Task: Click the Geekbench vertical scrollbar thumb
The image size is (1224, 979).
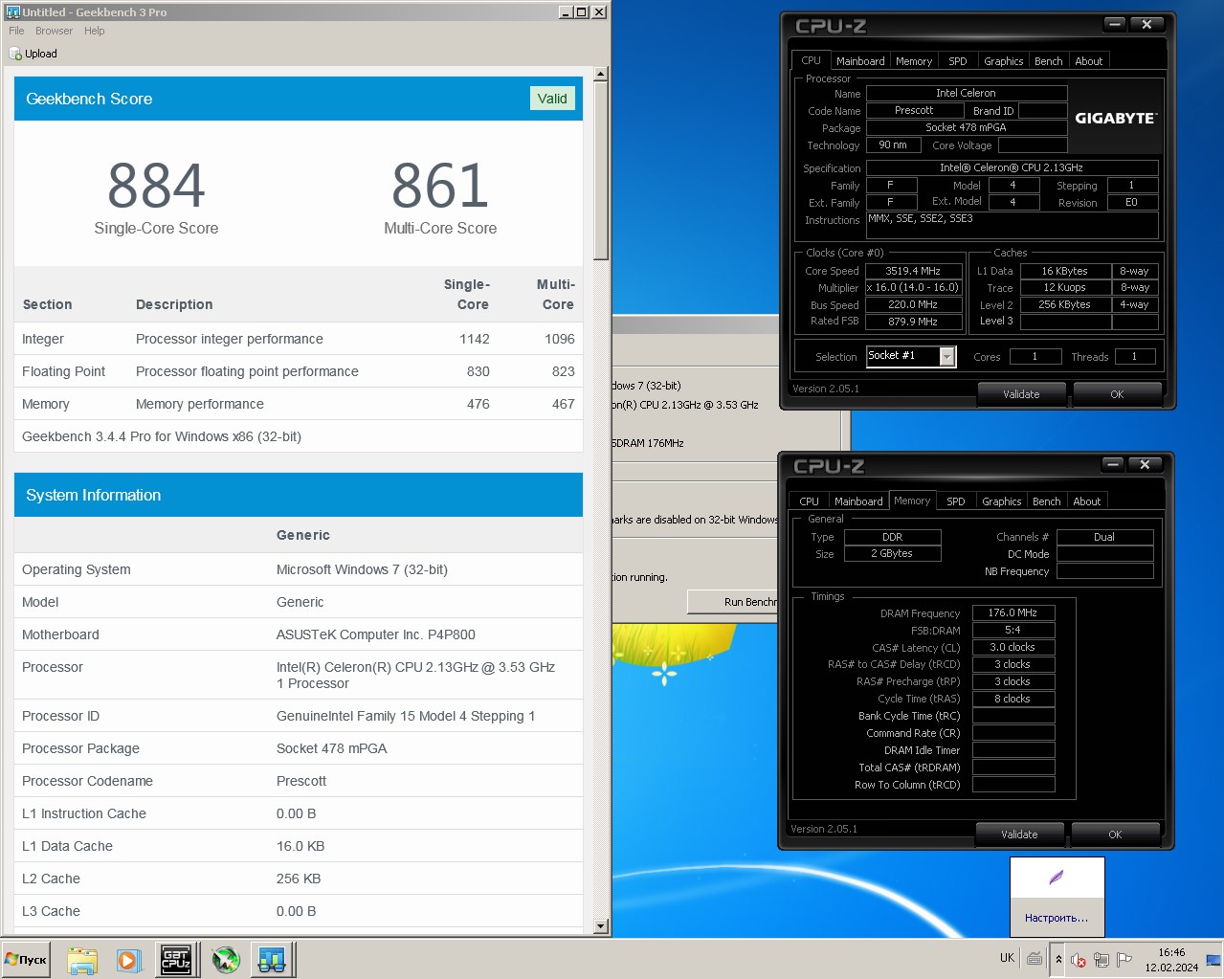Action: [x=601, y=171]
